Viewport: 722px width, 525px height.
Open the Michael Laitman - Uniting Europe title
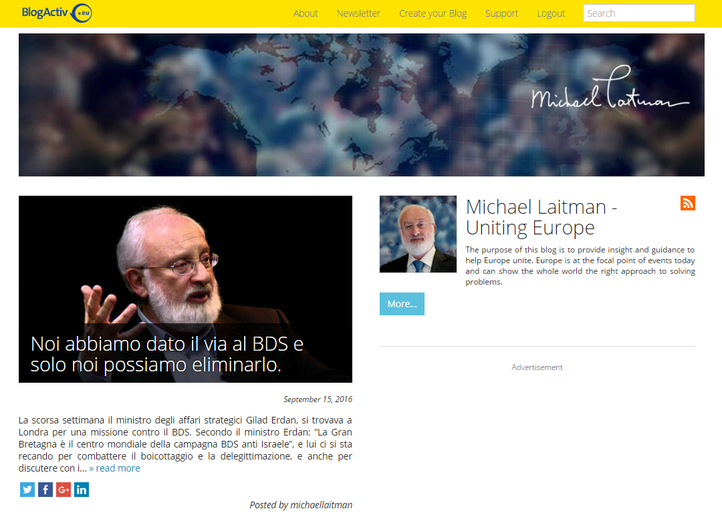(x=541, y=217)
